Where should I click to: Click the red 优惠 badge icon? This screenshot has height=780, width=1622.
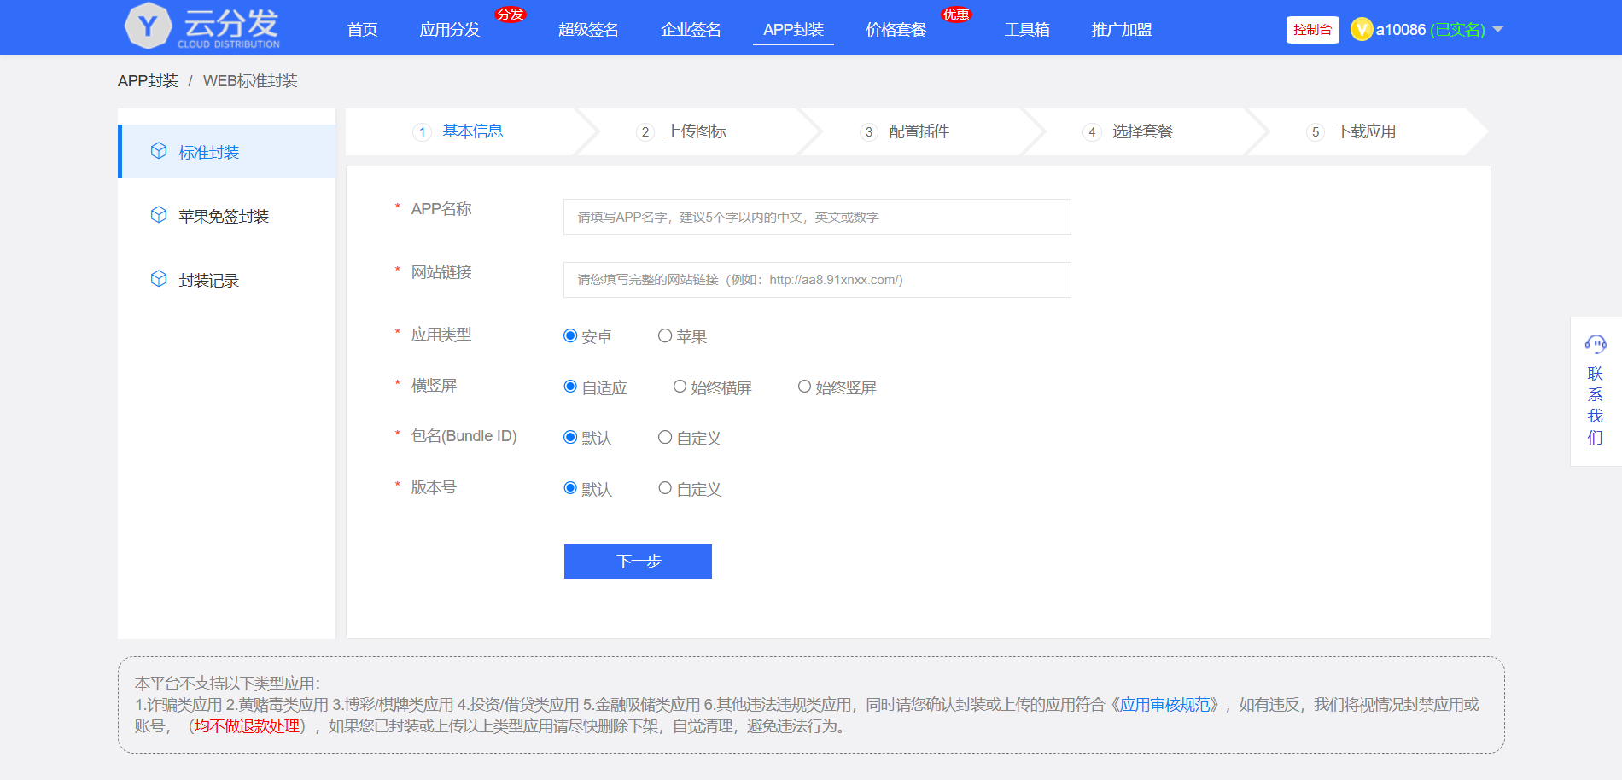pyautogui.click(x=956, y=15)
